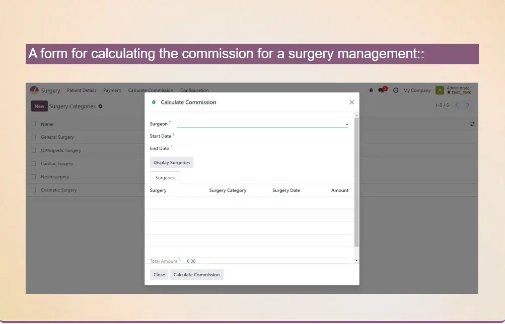Image resolution: width=505 pixels, height=324 pixels.
Task: Open the clock activities icon
Action: point(396,90)
